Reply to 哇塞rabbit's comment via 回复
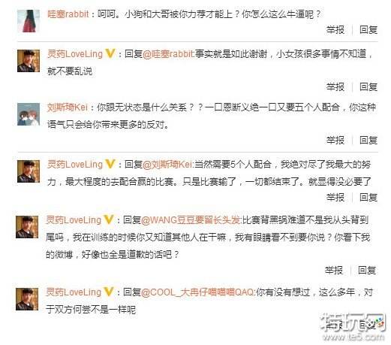 [368, 30]
